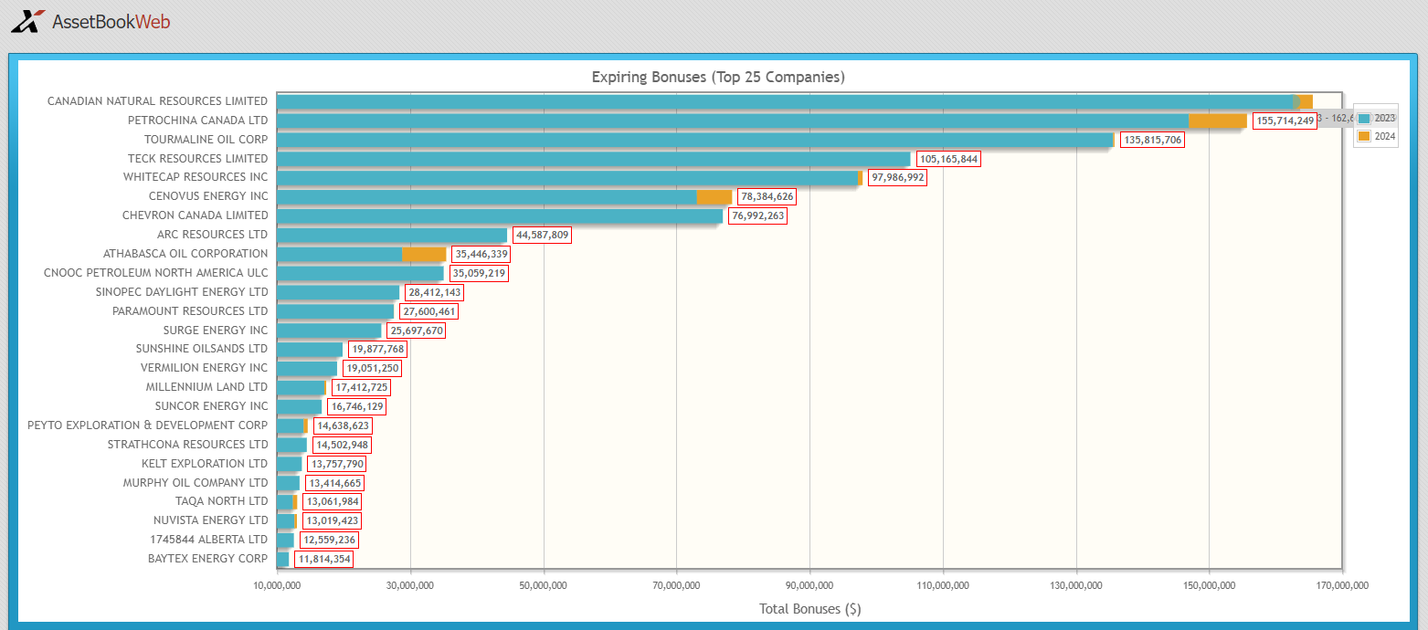Click the 19,877,768 value label
Viewport: 1428px width, 630px height.
(377, 349)
